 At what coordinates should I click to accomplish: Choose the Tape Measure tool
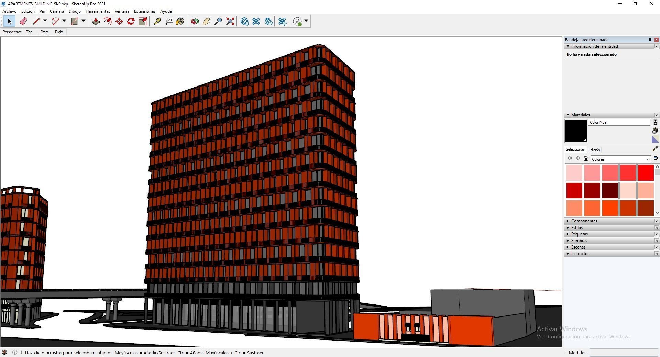(x=157, y=21)
